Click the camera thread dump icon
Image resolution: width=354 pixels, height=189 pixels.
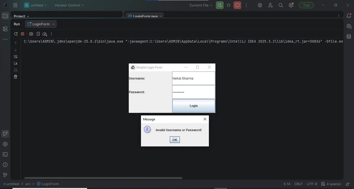coord(31,34)
